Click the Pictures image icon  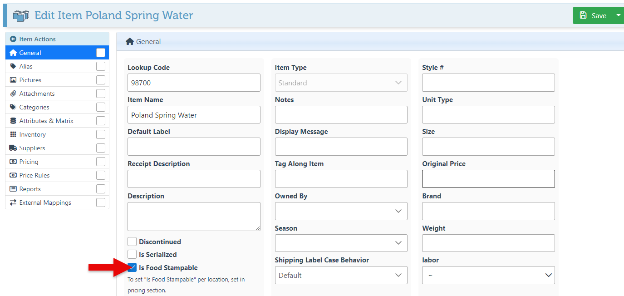tap(13, 80)
